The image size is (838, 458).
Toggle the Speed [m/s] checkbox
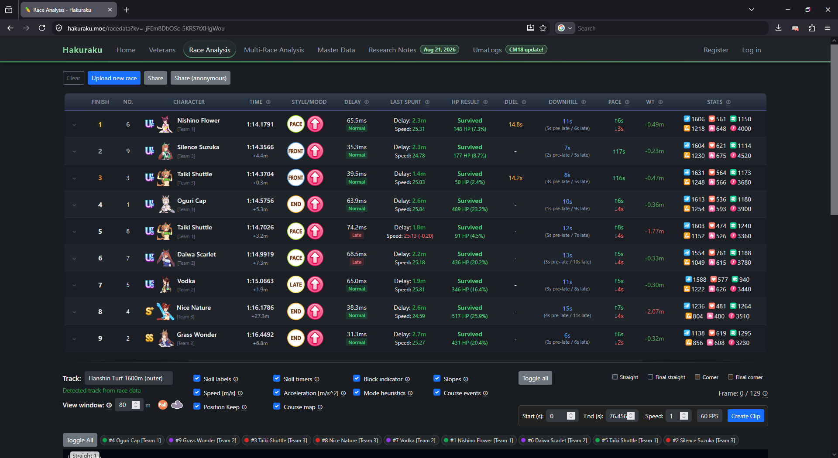pyautogui.click(x=197, y=393)
